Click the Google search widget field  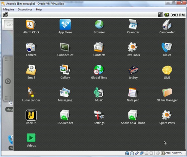point(9,24)
